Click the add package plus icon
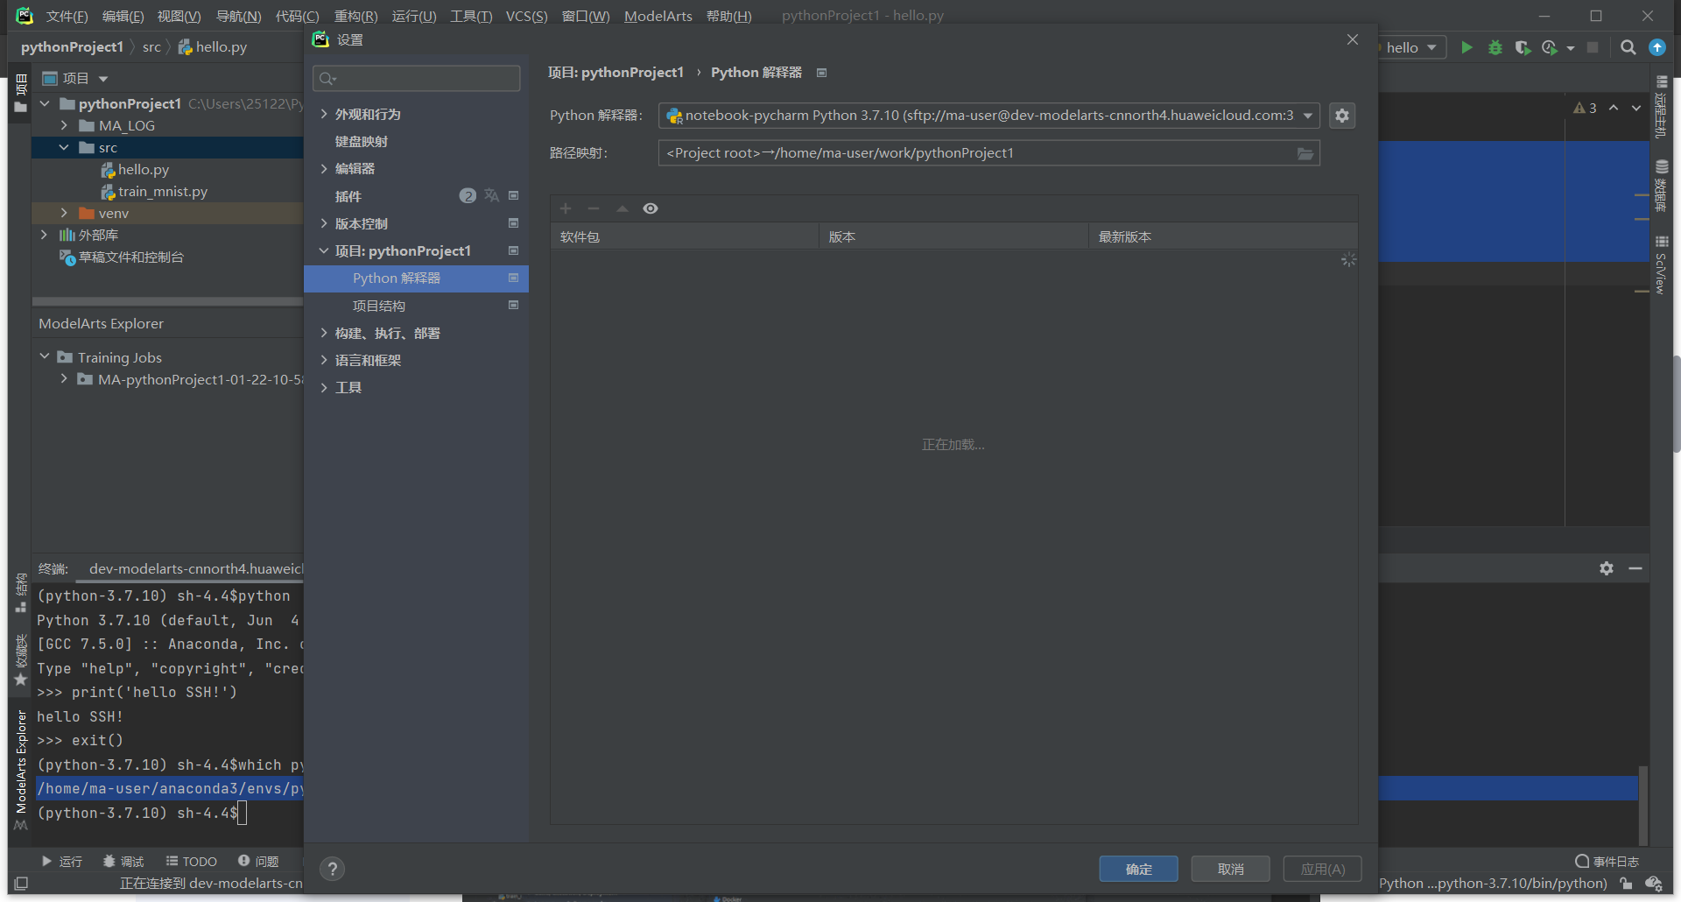Image resolution: width=1681 pixels, height=902 pixels. [x=566, y=208]
